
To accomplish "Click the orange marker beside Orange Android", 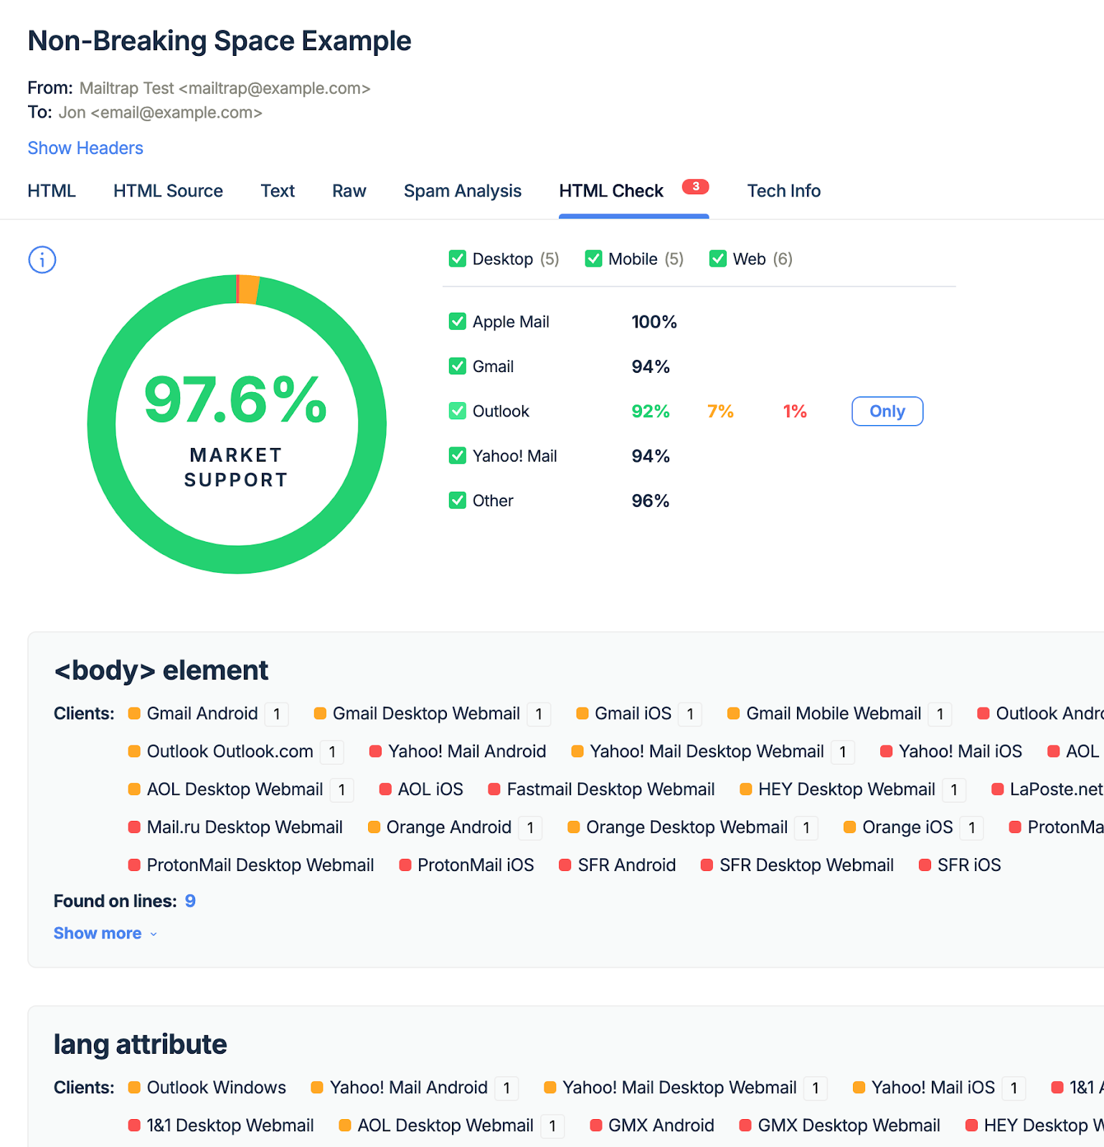I will pyautogui.click(x=374, y=827).
